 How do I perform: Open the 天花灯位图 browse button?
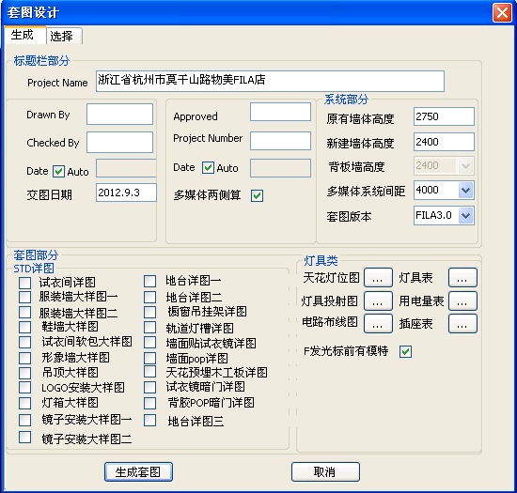click(x=378, y=278)
